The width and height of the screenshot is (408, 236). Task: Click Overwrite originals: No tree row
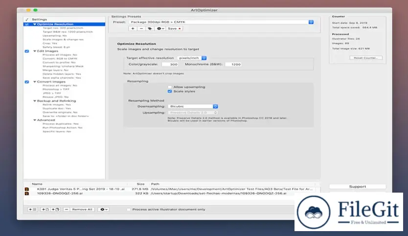[60, 112]
